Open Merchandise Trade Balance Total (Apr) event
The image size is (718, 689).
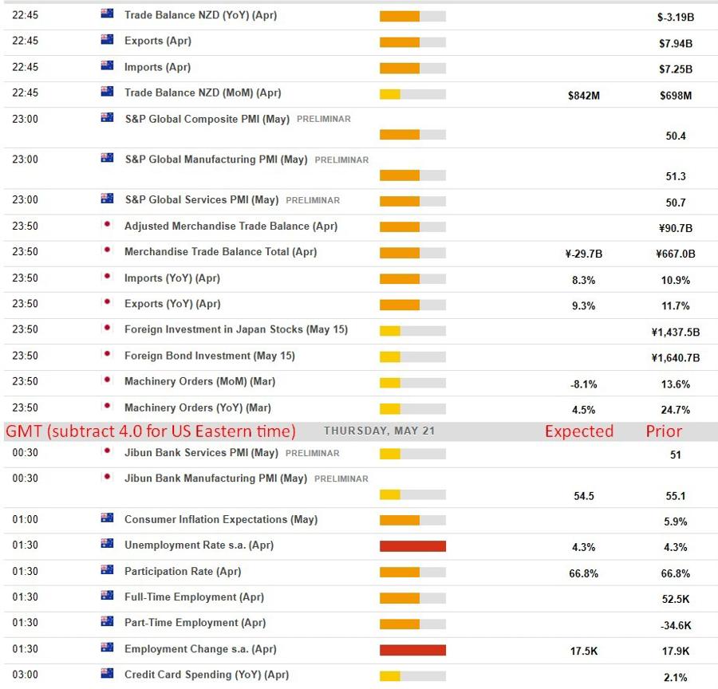tap(220, 252)
